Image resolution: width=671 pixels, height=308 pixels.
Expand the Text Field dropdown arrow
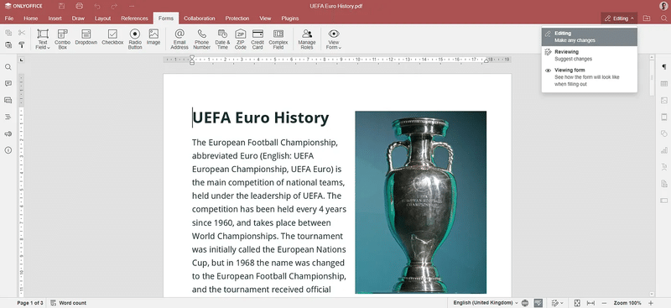pos(49,48)
